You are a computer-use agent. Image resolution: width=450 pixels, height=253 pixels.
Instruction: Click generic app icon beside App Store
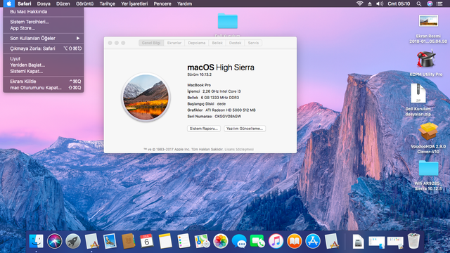[331, 241]
